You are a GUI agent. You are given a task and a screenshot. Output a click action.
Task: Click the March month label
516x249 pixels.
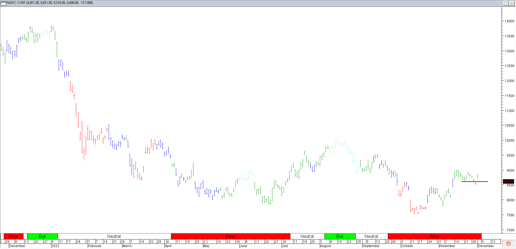(127, 246)
